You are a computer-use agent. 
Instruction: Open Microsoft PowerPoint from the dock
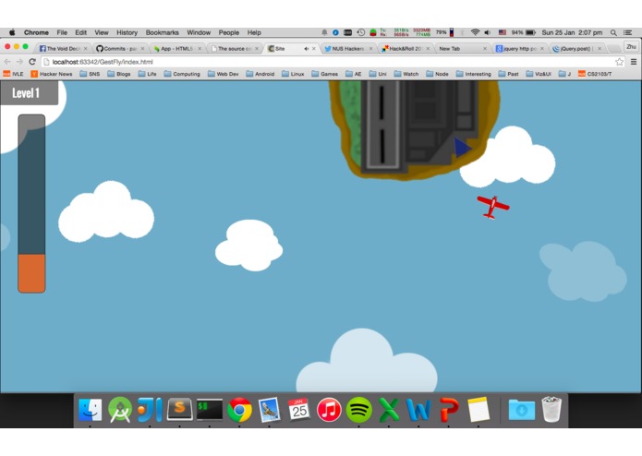point(449,409)
